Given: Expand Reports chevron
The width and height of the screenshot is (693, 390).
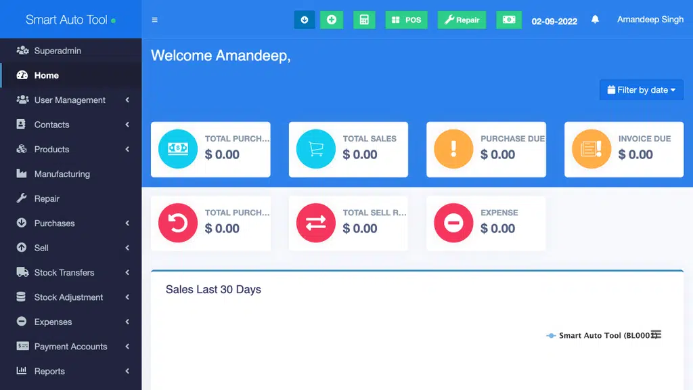Looking at the screenshot, I should point(127,371).
